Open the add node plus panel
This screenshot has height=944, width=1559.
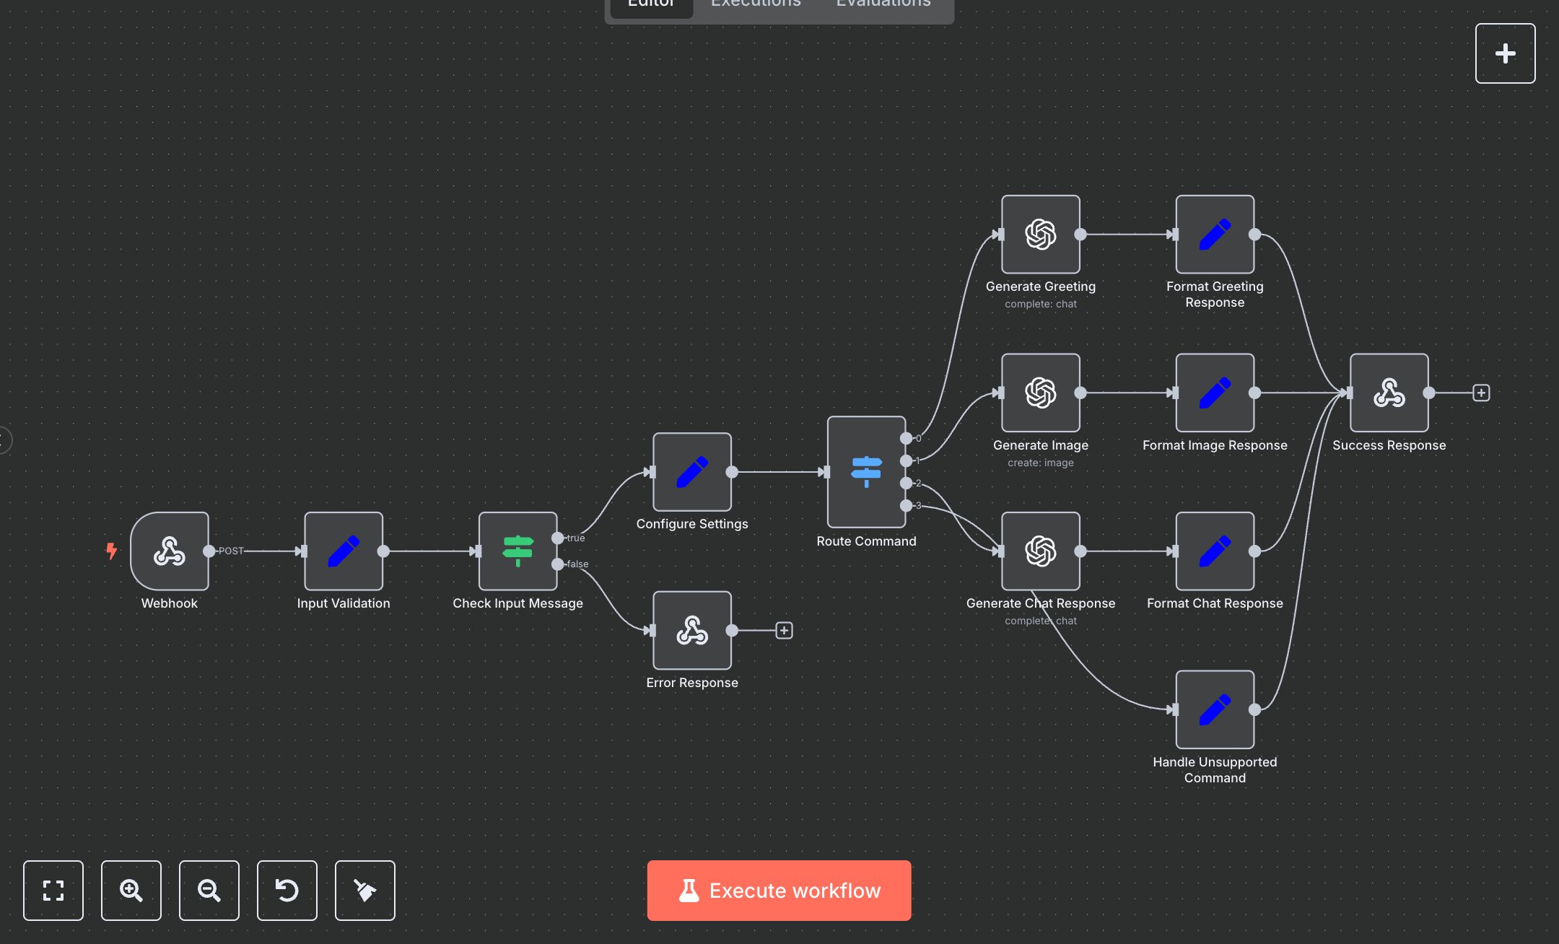pyautogui.click(x=1505, y=53)
